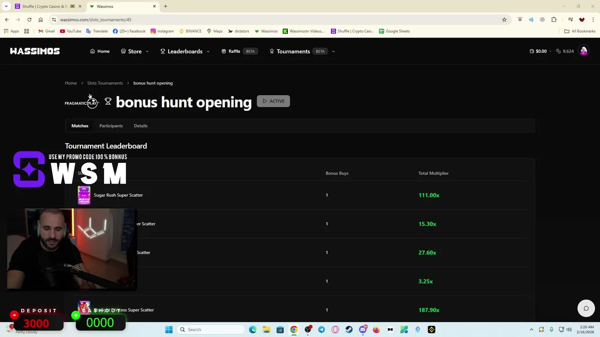The image size is (600, 337).
Task: Click the 3.25x total multiplier
Action: [x=426, y=281]
